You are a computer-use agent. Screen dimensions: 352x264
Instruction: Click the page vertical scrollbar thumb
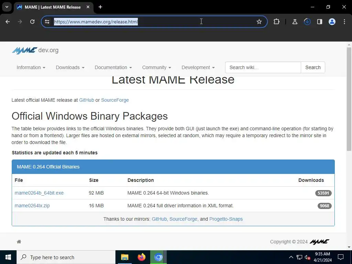click(x=349, y=99)
